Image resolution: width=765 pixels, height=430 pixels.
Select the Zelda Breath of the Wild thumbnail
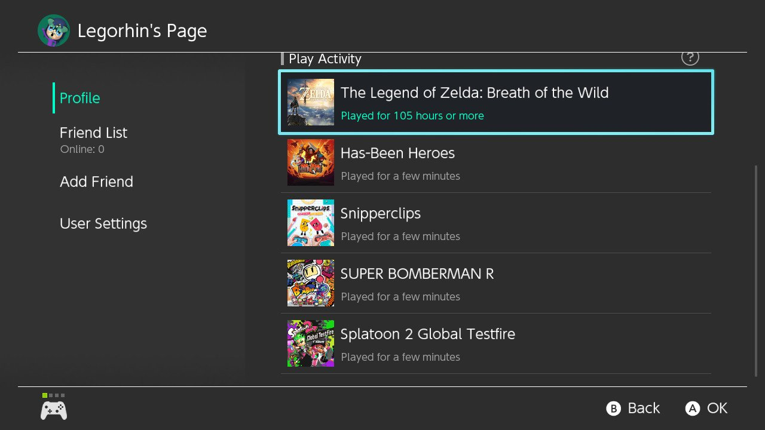311,102
